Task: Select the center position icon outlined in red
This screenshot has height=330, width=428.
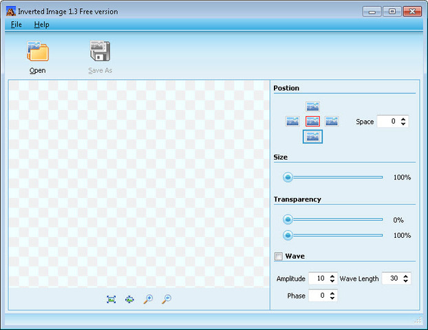Action: (x=312, y=121)
